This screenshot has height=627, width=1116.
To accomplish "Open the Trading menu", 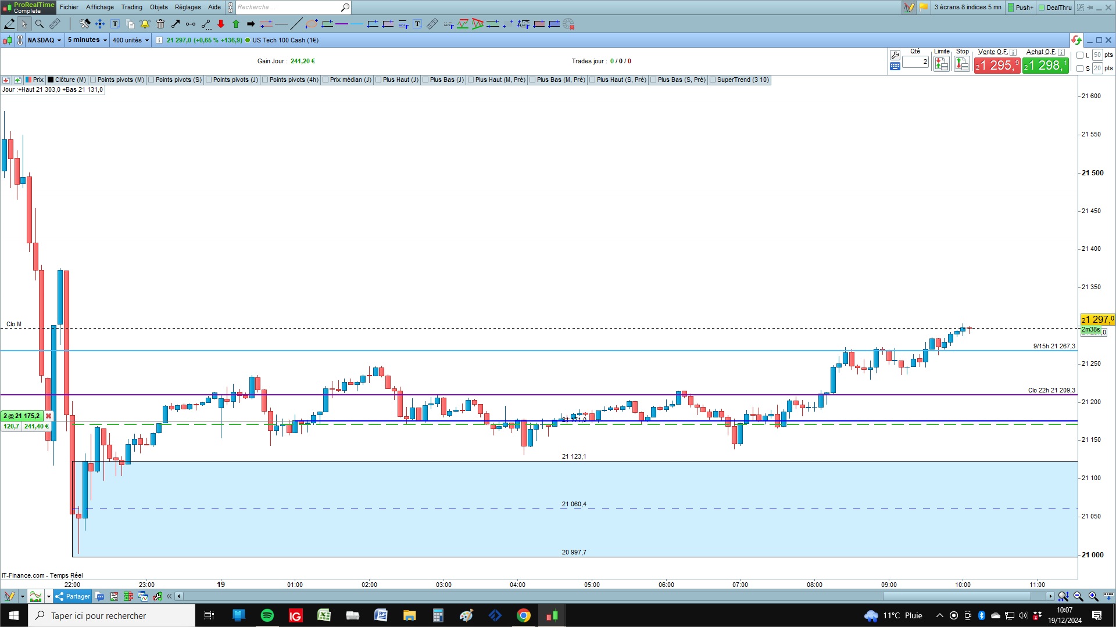I will click(x=131, y=7).
